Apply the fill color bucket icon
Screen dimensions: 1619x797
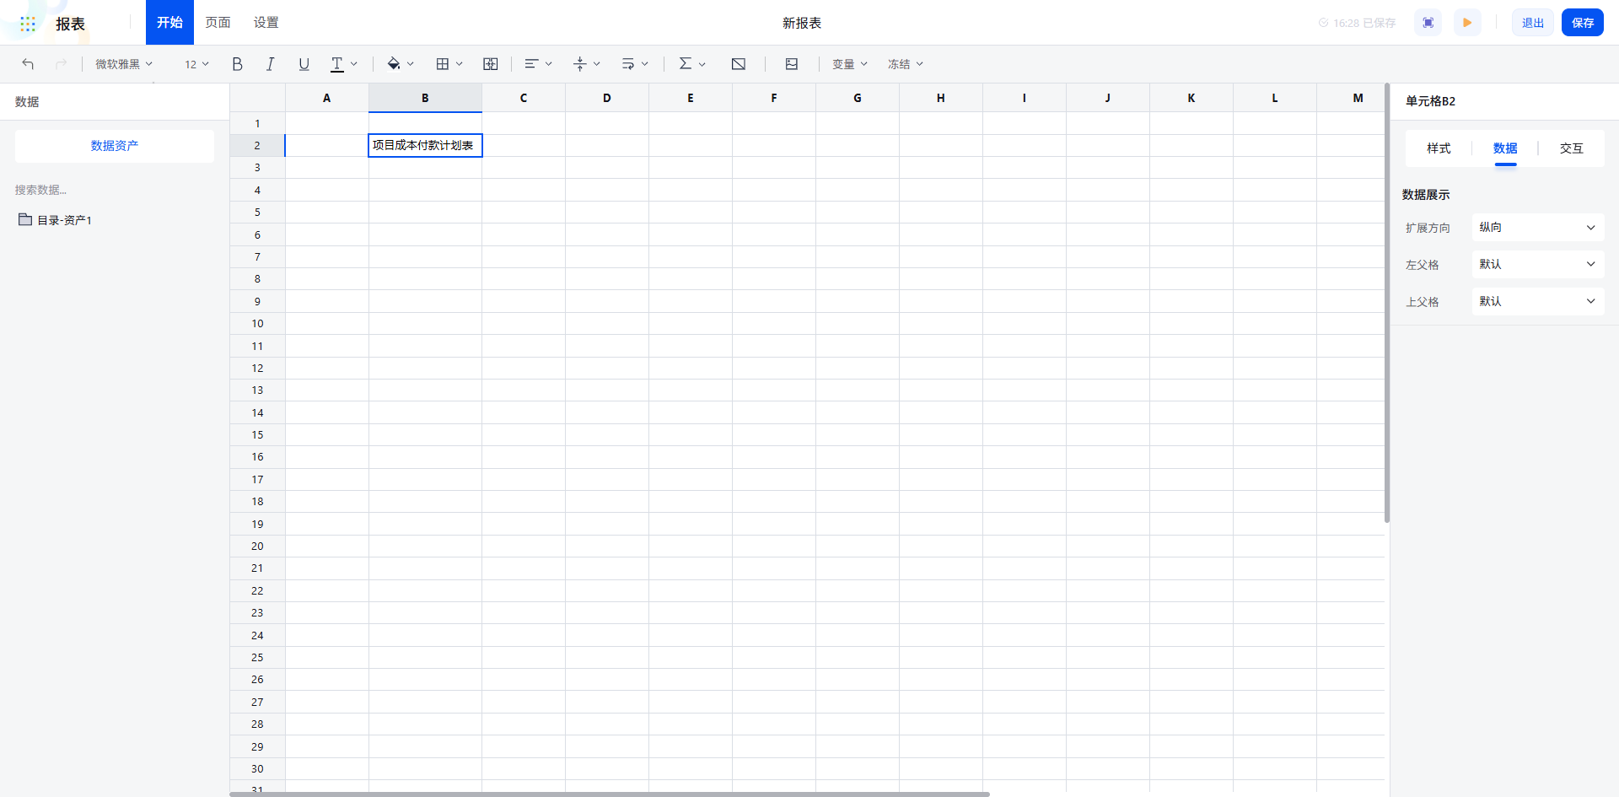394,64
